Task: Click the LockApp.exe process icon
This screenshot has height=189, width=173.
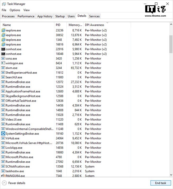Action: point(3,148)
